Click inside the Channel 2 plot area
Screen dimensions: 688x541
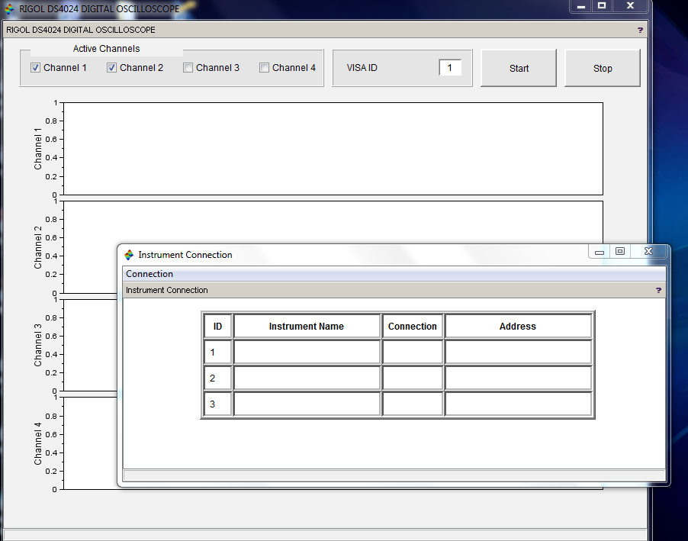tap(333, 222)
